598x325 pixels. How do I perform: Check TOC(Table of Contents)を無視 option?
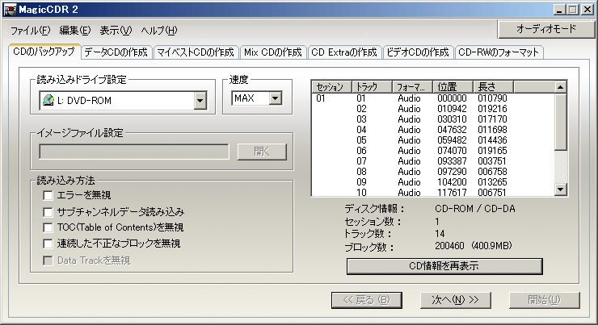click(x=48, y=227)
